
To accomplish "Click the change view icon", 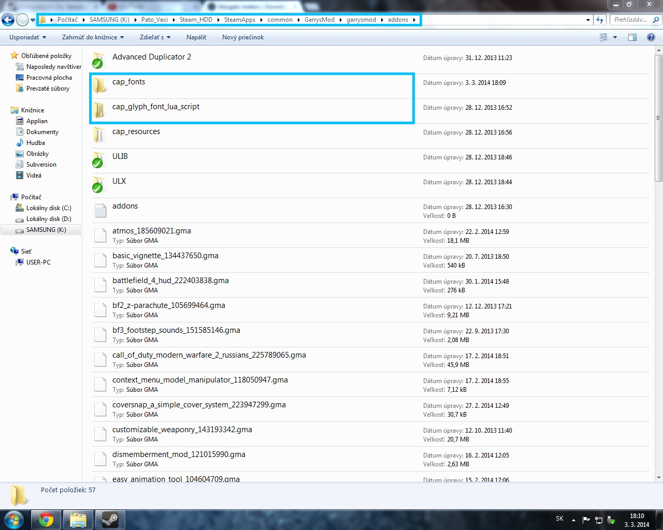I will tap(603, 37).
